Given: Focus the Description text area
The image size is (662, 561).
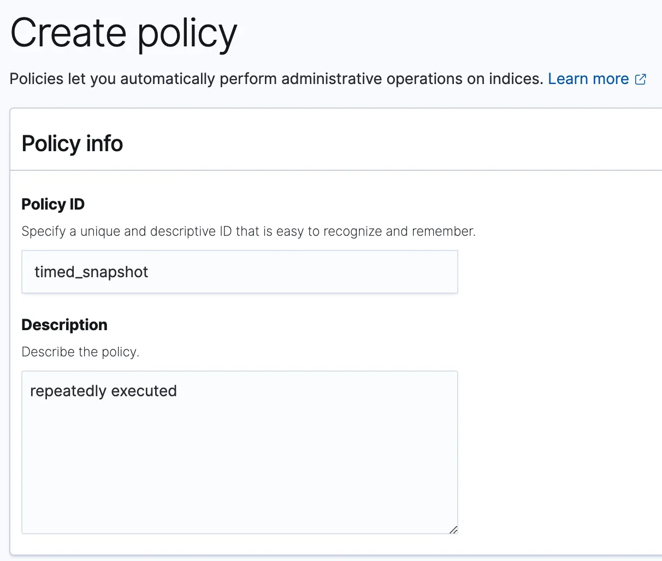Looking at the screenshot, I should 239,452.
